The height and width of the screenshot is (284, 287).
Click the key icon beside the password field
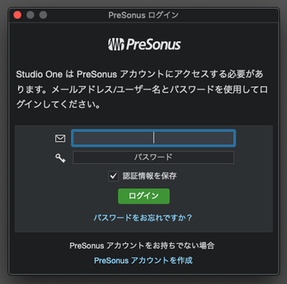point(60,158)
